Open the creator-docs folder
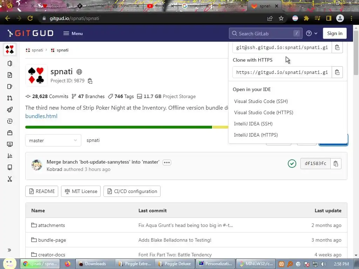Screen dimensions: 359x269 pos(52,255)
